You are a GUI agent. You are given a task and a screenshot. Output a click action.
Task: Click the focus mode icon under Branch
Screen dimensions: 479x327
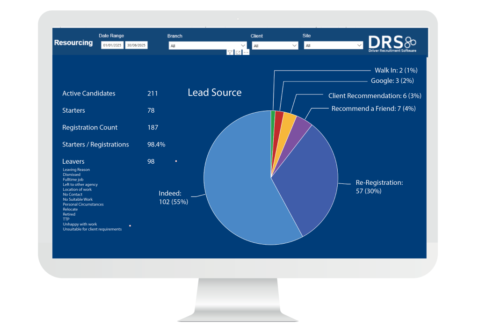point(238,52)
